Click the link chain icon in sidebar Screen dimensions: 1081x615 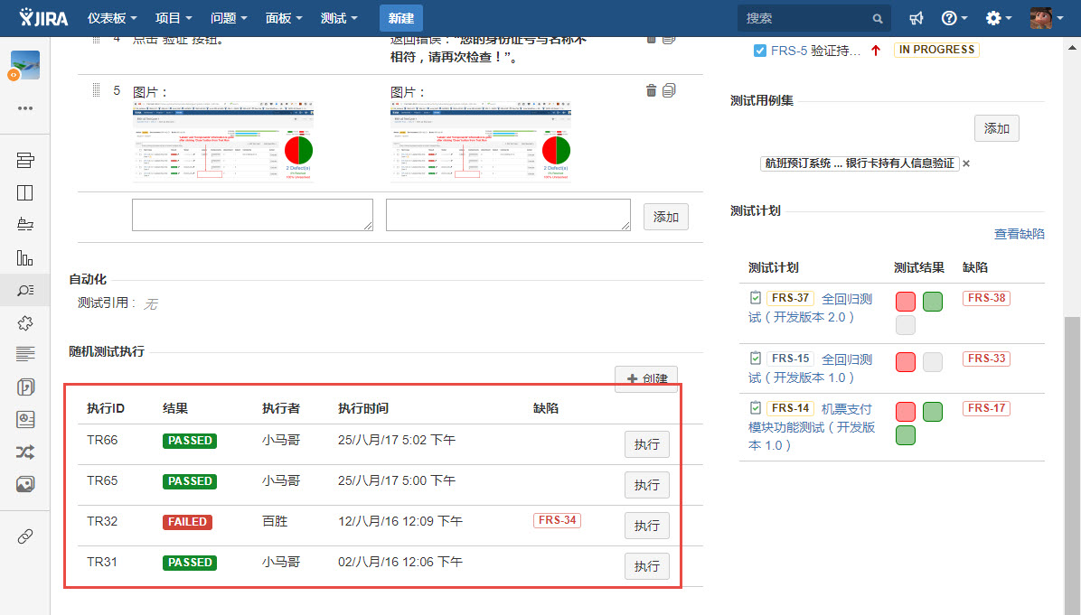click(24, 536)
